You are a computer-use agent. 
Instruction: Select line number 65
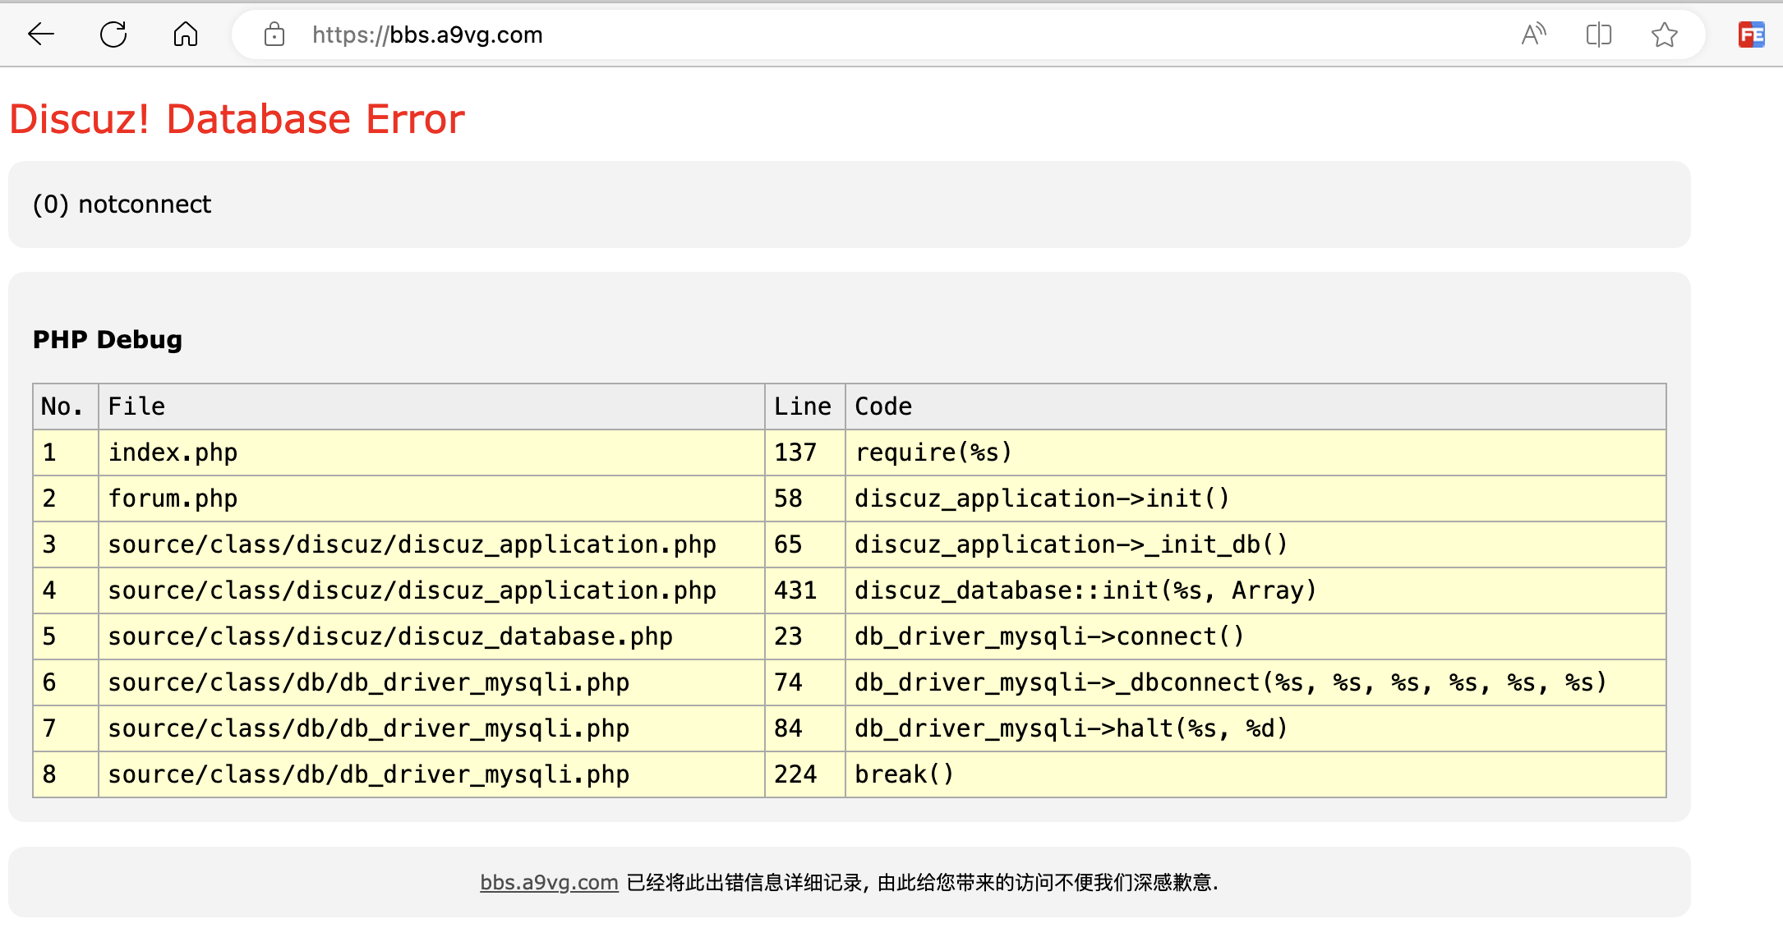[804, 544]
